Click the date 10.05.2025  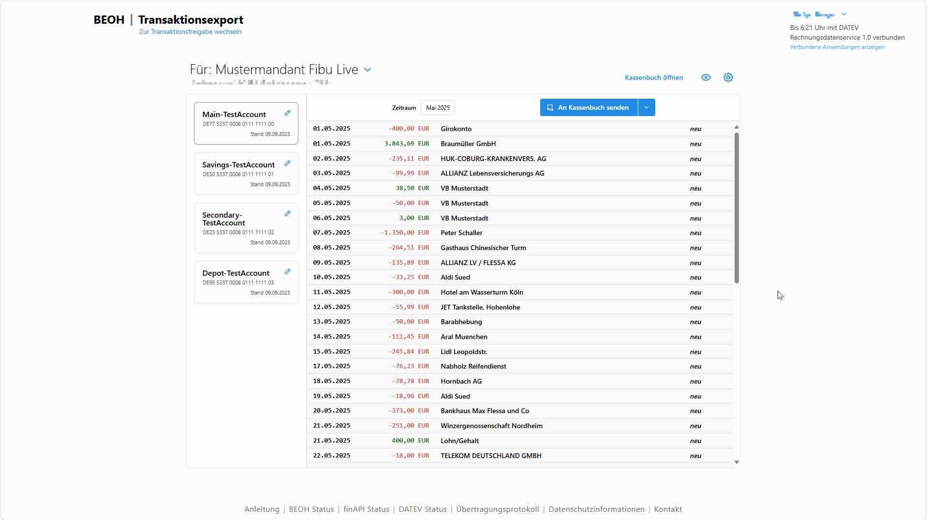click(x=332, y=277)
